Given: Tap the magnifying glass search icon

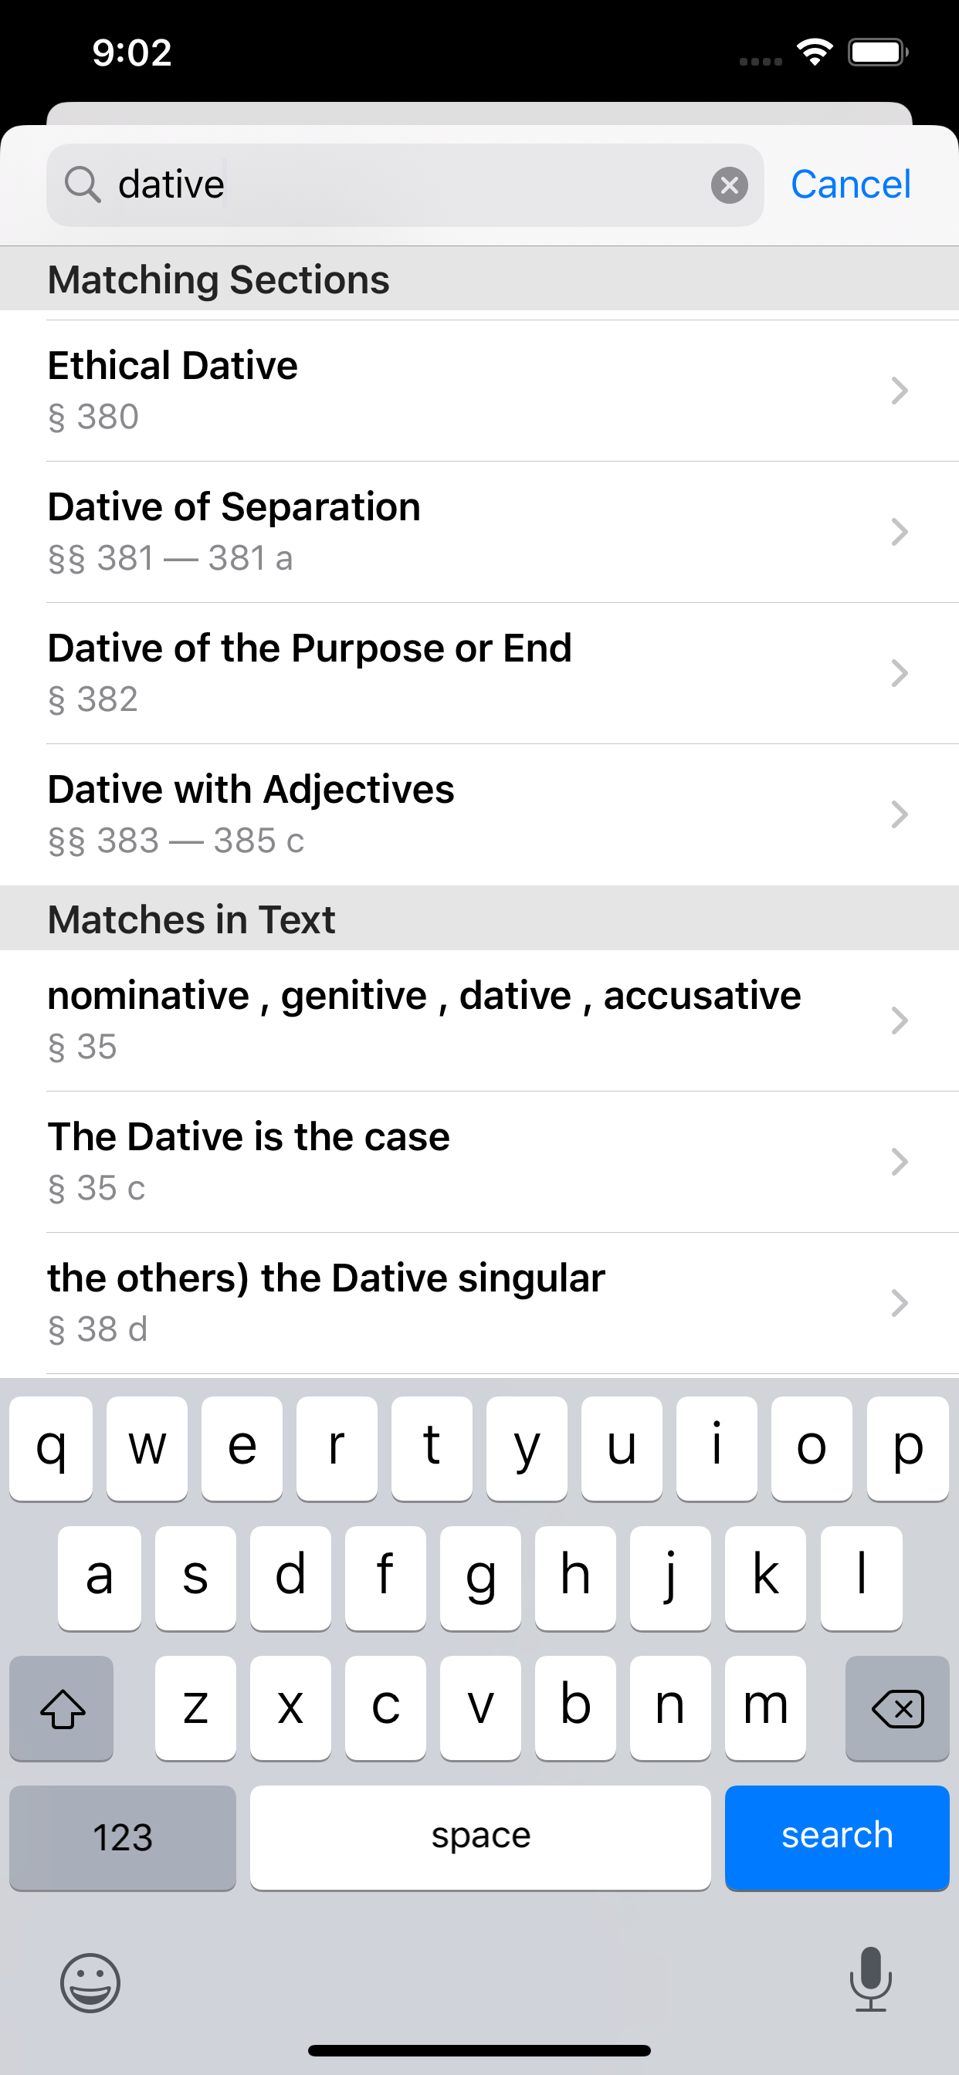Looking at the screenshot, I should [82, 184].
